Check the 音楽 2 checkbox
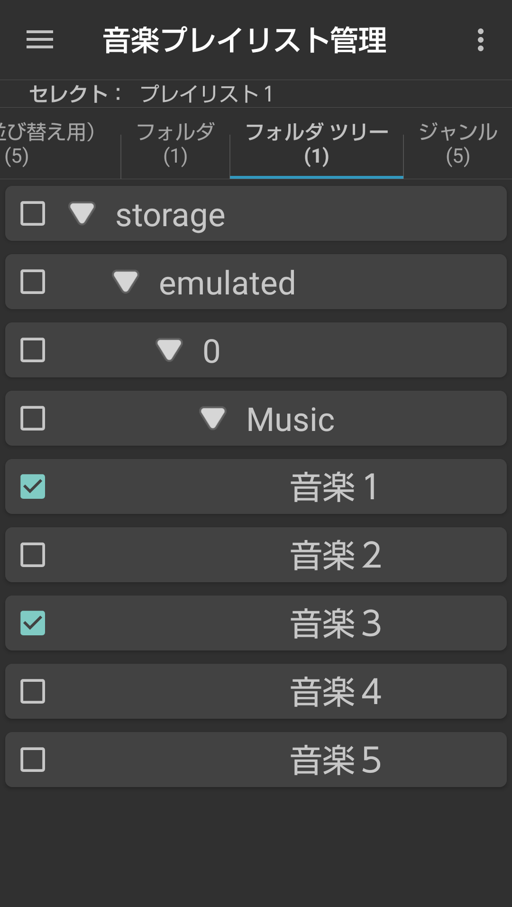This screenshot has width=512, height=907. tap(33, 555)
